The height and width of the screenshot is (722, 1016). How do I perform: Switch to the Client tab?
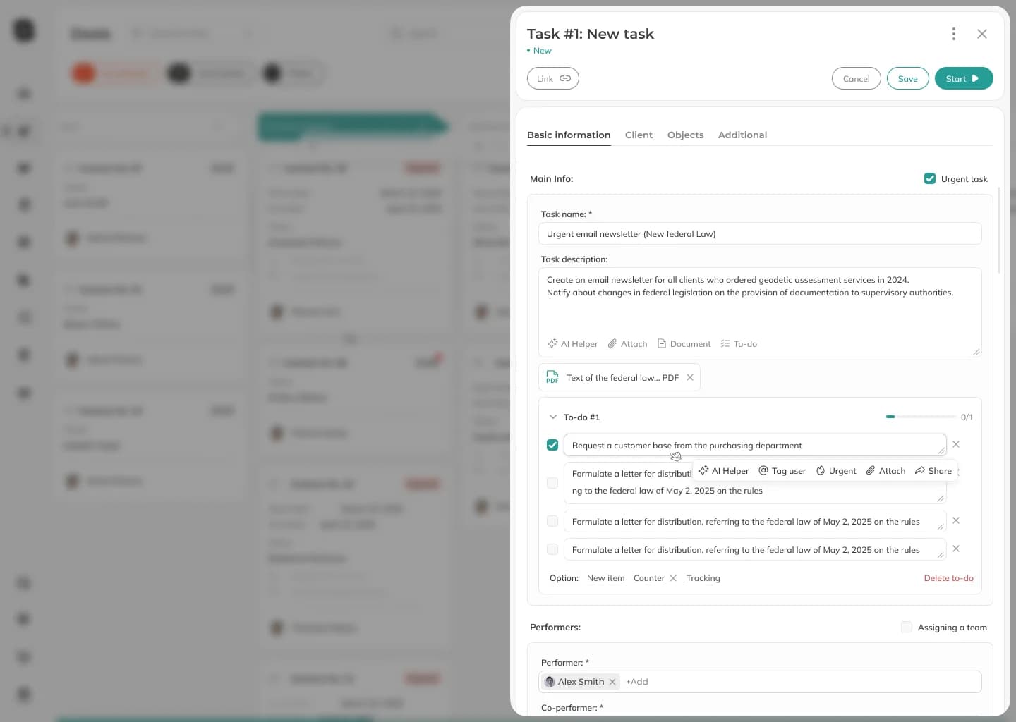[x=639, y=135]
